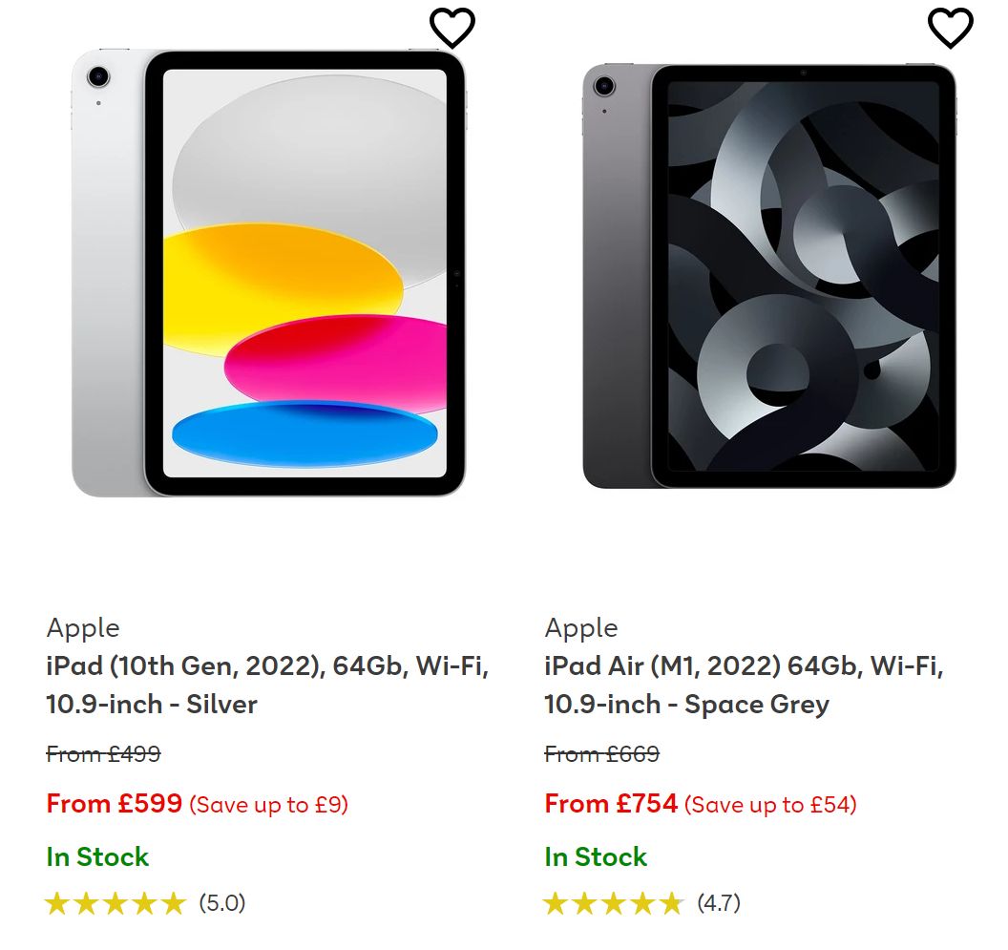
Task: Click the In Stock label for the iPad Air
Action: [596, 857]
